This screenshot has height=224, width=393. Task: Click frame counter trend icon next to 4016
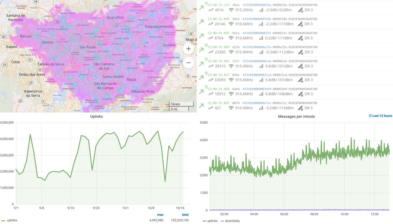(x=211, y=10)
